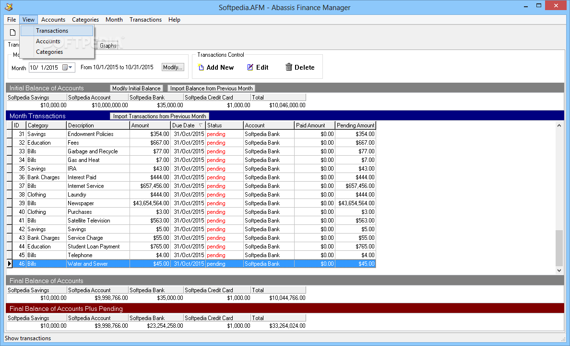The height and width of the screenshot is (346, 570).
Task: Click the Delete trash can icon
Action: (x=289, y=67)
